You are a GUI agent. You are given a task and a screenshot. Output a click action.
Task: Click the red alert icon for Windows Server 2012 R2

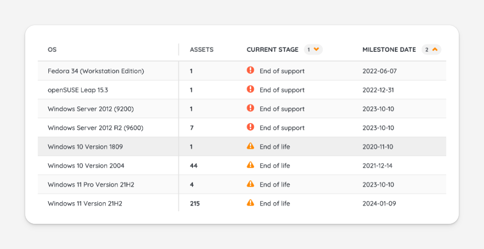click(250, 127)
